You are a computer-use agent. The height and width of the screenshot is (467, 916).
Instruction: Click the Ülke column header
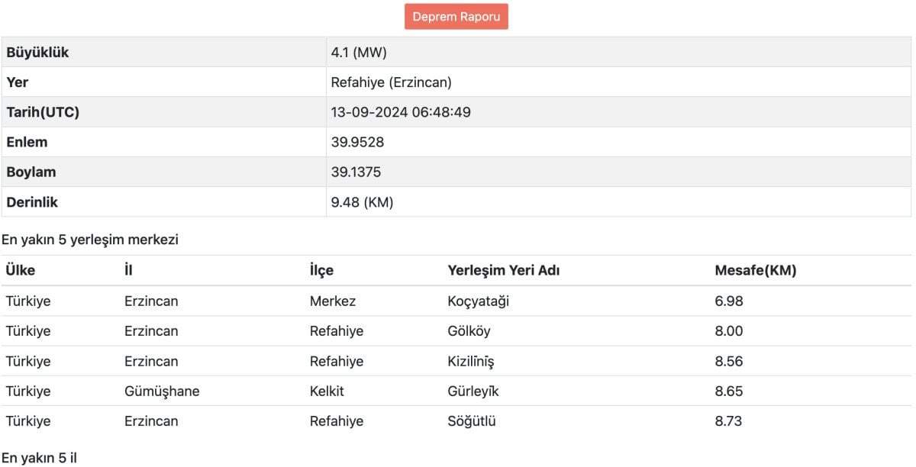(x=21, y=271)
